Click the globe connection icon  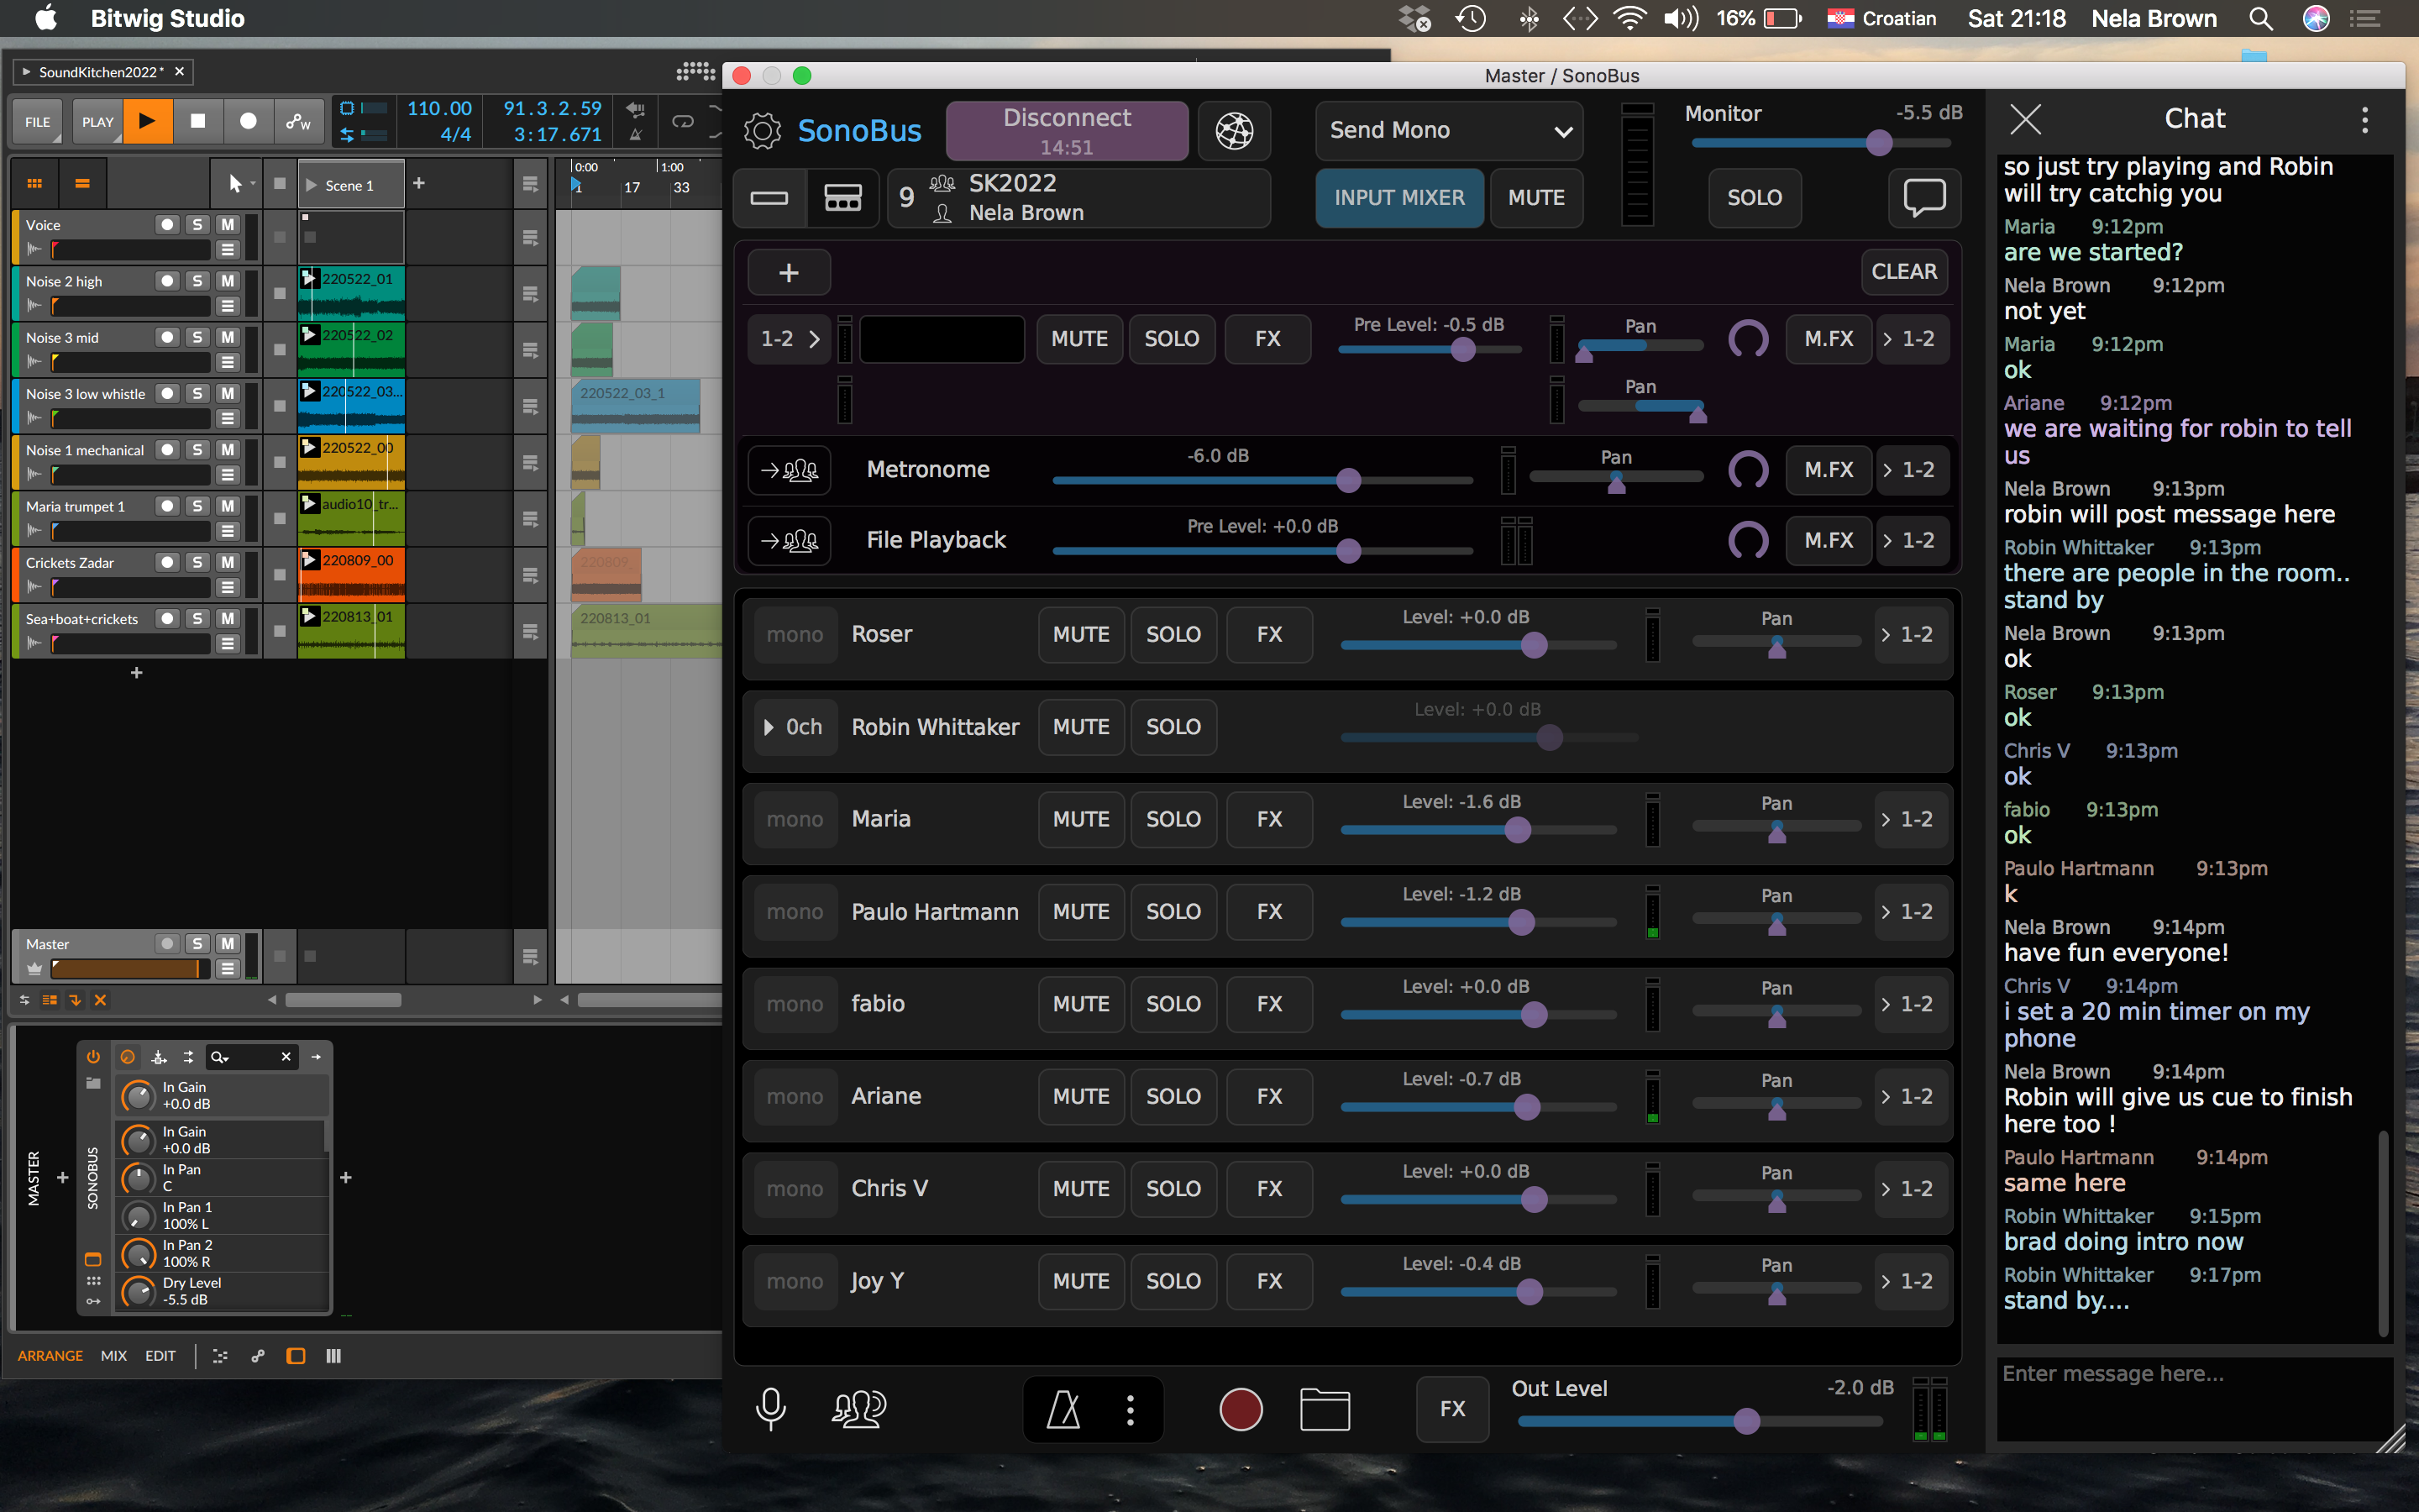click(x=1234, y=131)
